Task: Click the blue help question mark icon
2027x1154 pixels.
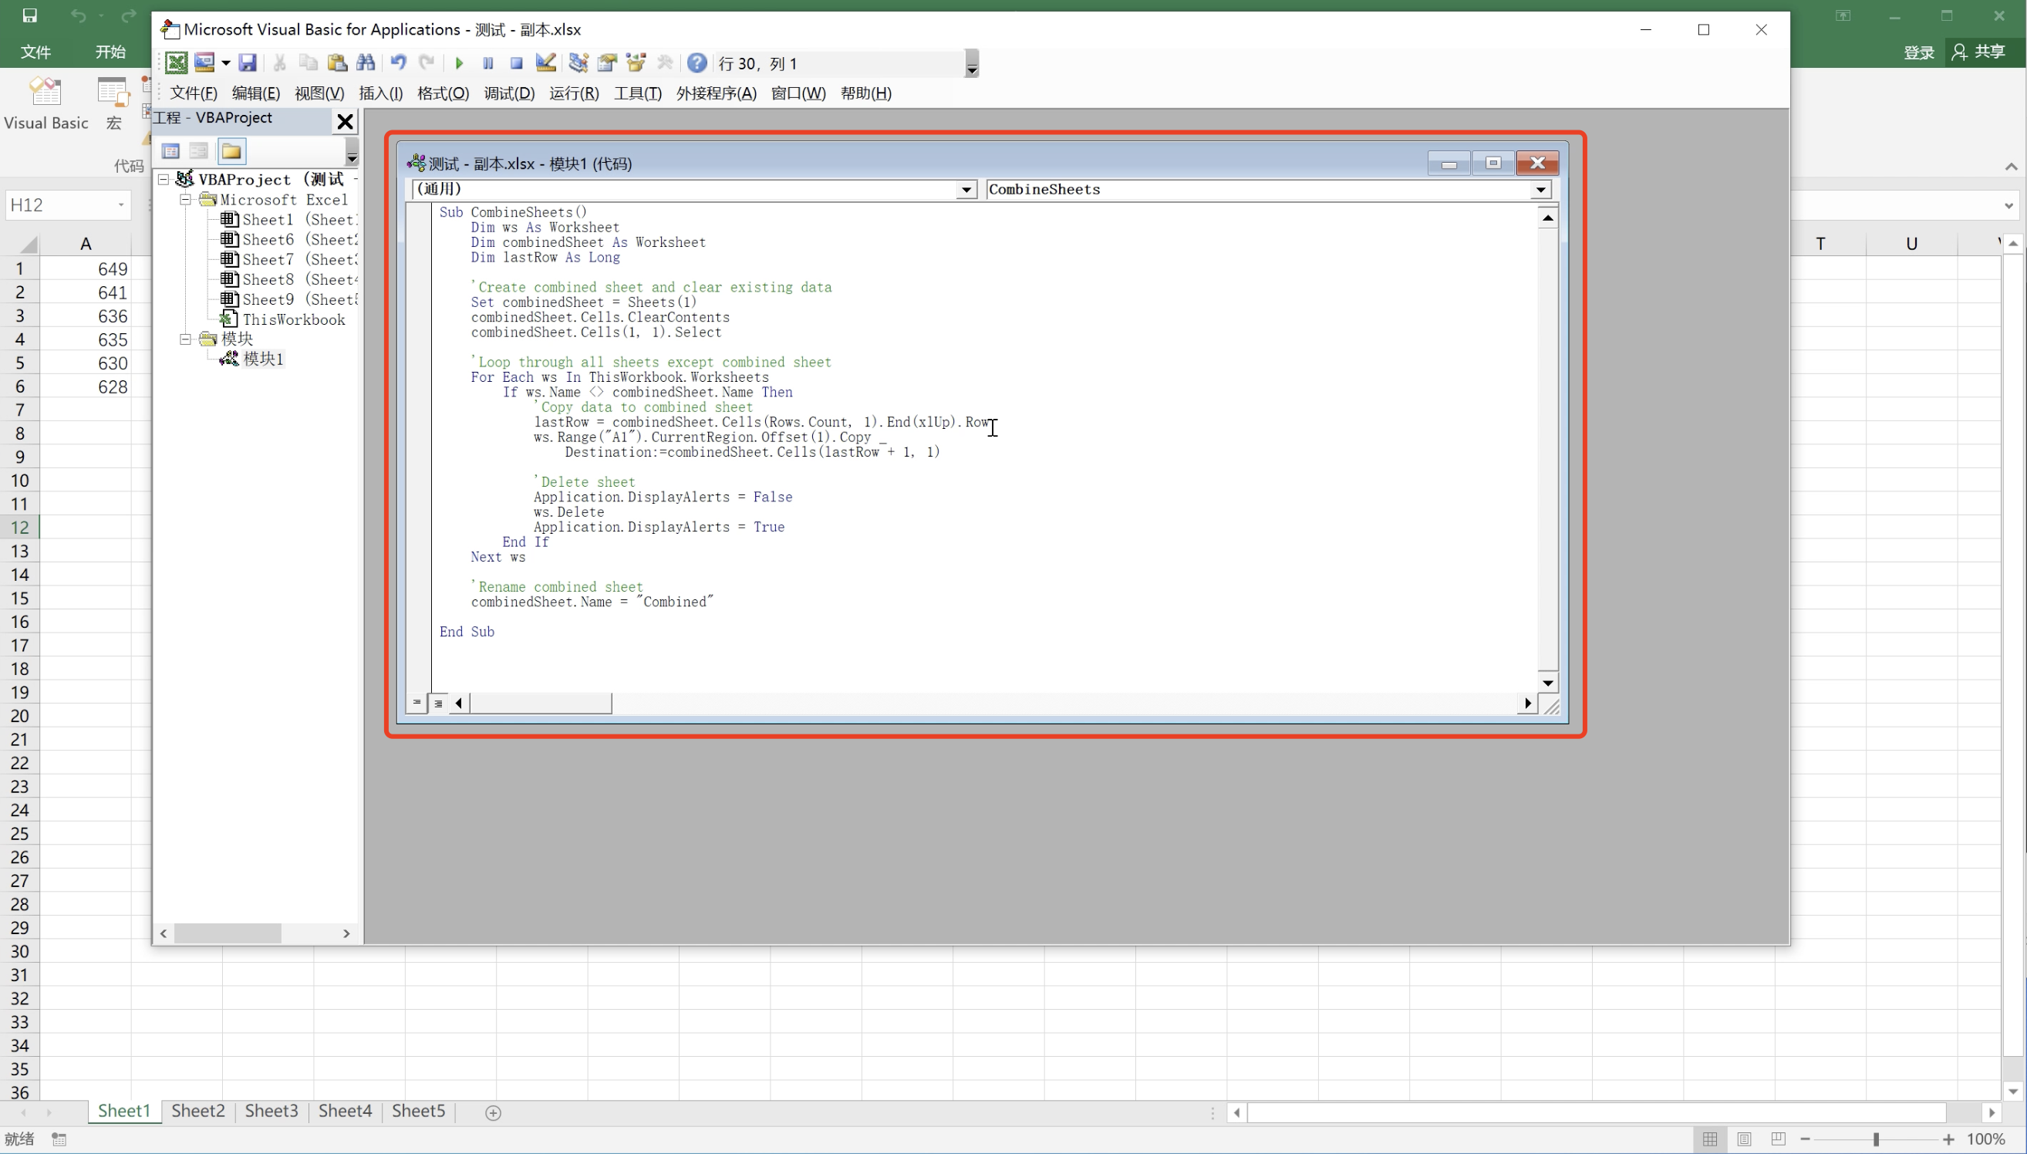Action: coord(696,62)
